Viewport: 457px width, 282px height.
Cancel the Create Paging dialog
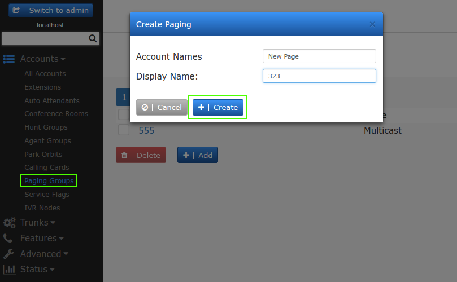tap(162, 108)
